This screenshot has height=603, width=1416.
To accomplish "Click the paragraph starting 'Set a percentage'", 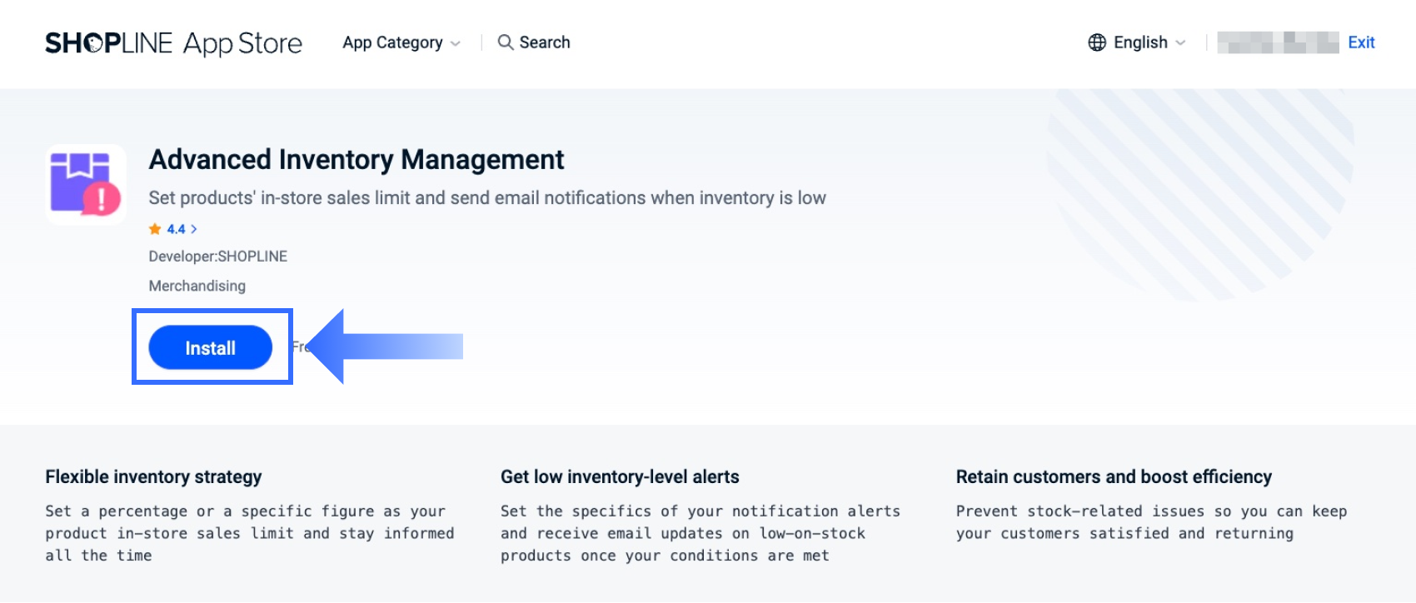I will 250,533.
